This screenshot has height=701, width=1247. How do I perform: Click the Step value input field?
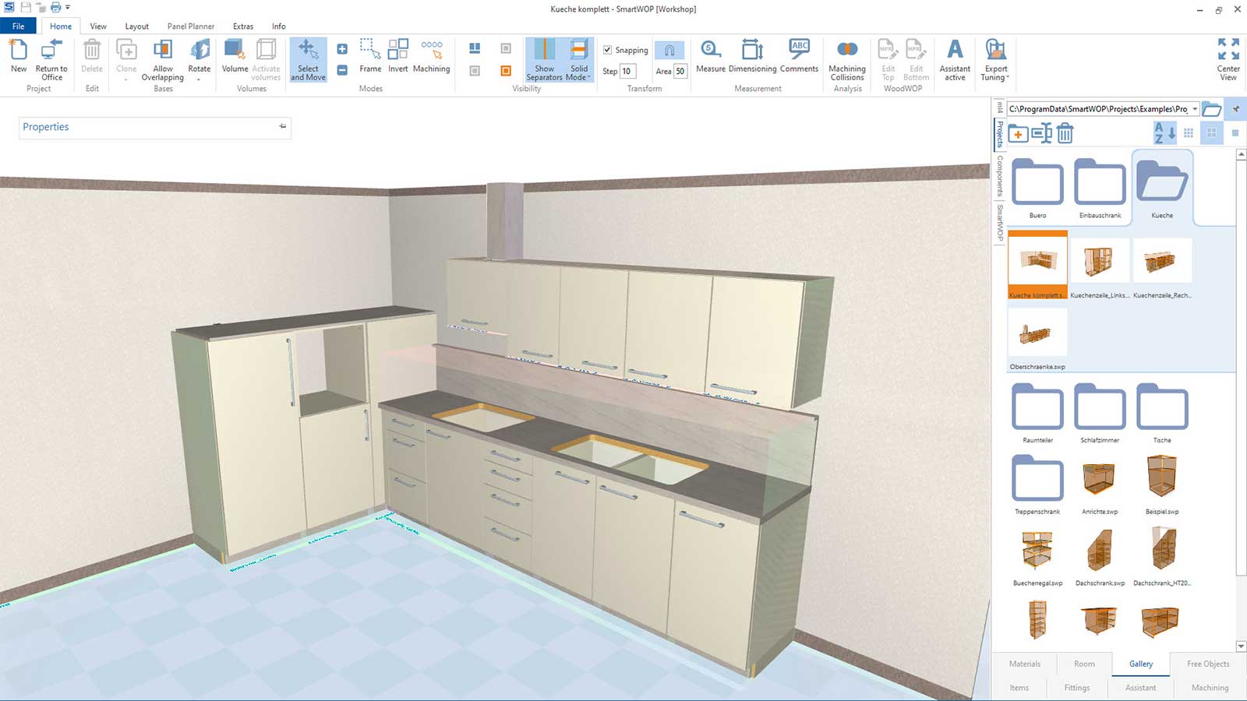click(627, 71)
